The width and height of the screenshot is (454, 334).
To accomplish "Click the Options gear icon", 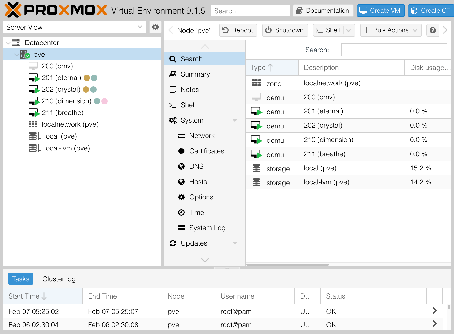I will coord(181,197).
